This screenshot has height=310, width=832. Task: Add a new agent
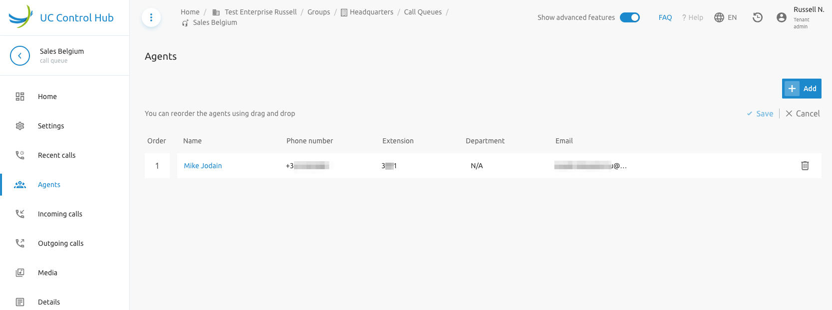point(802,89)
